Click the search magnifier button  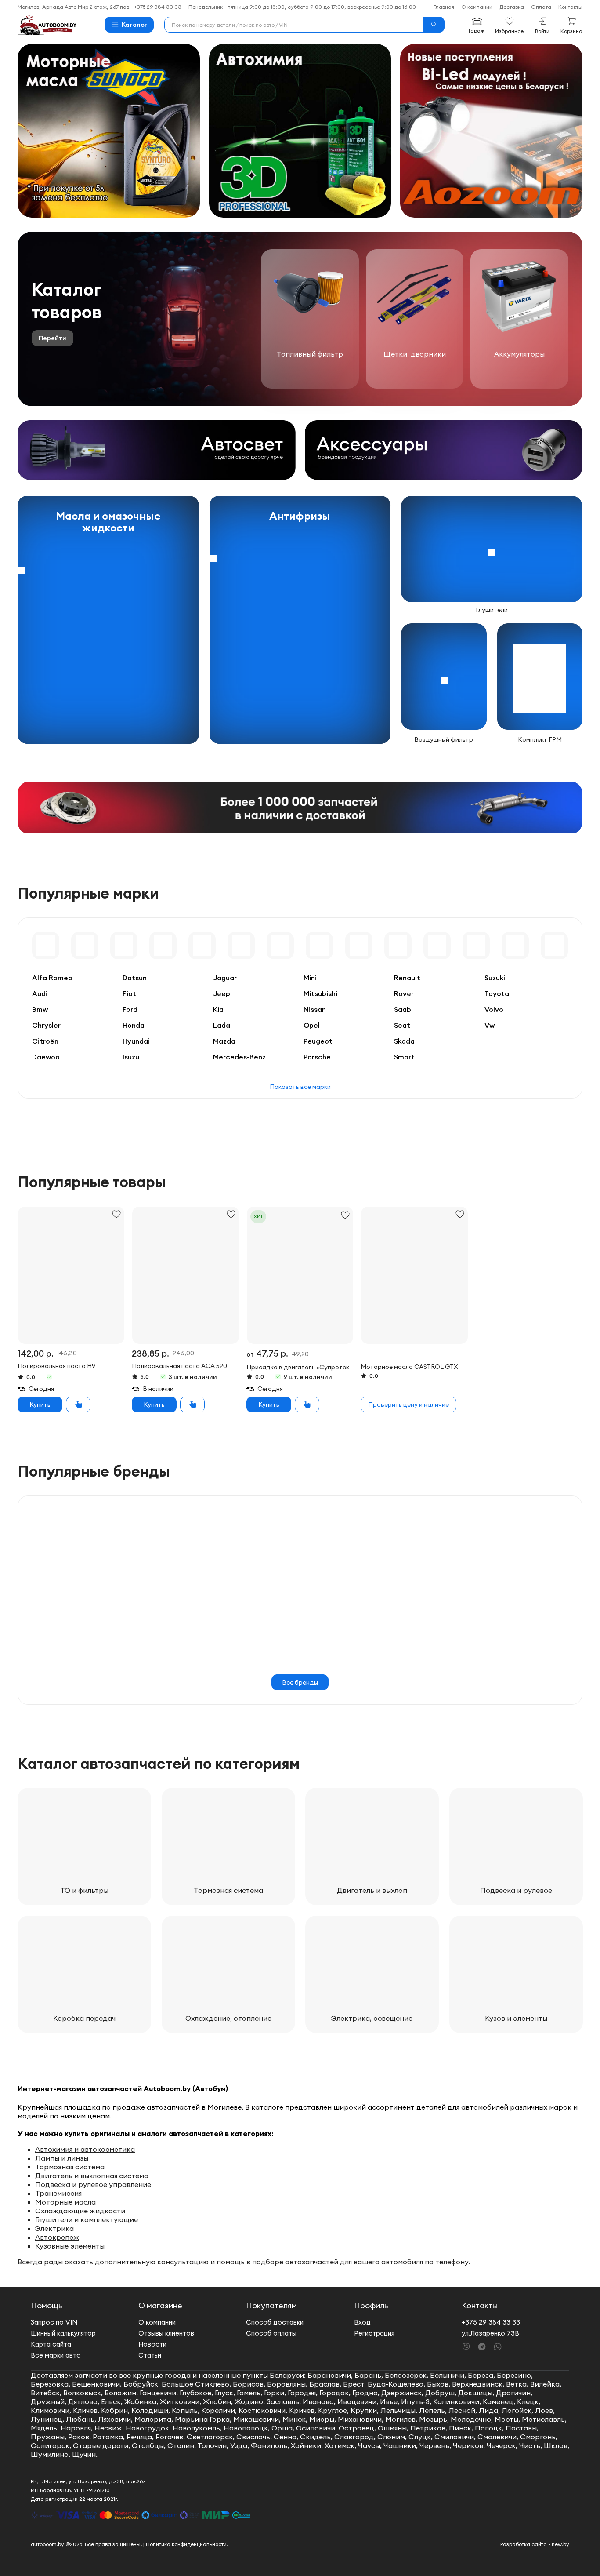point(434,24)
